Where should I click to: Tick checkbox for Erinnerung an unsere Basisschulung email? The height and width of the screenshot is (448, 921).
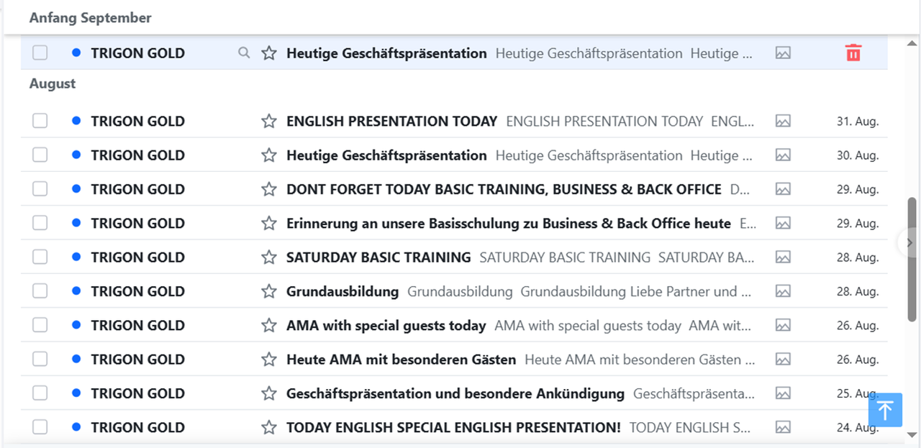tap(40, 223)
